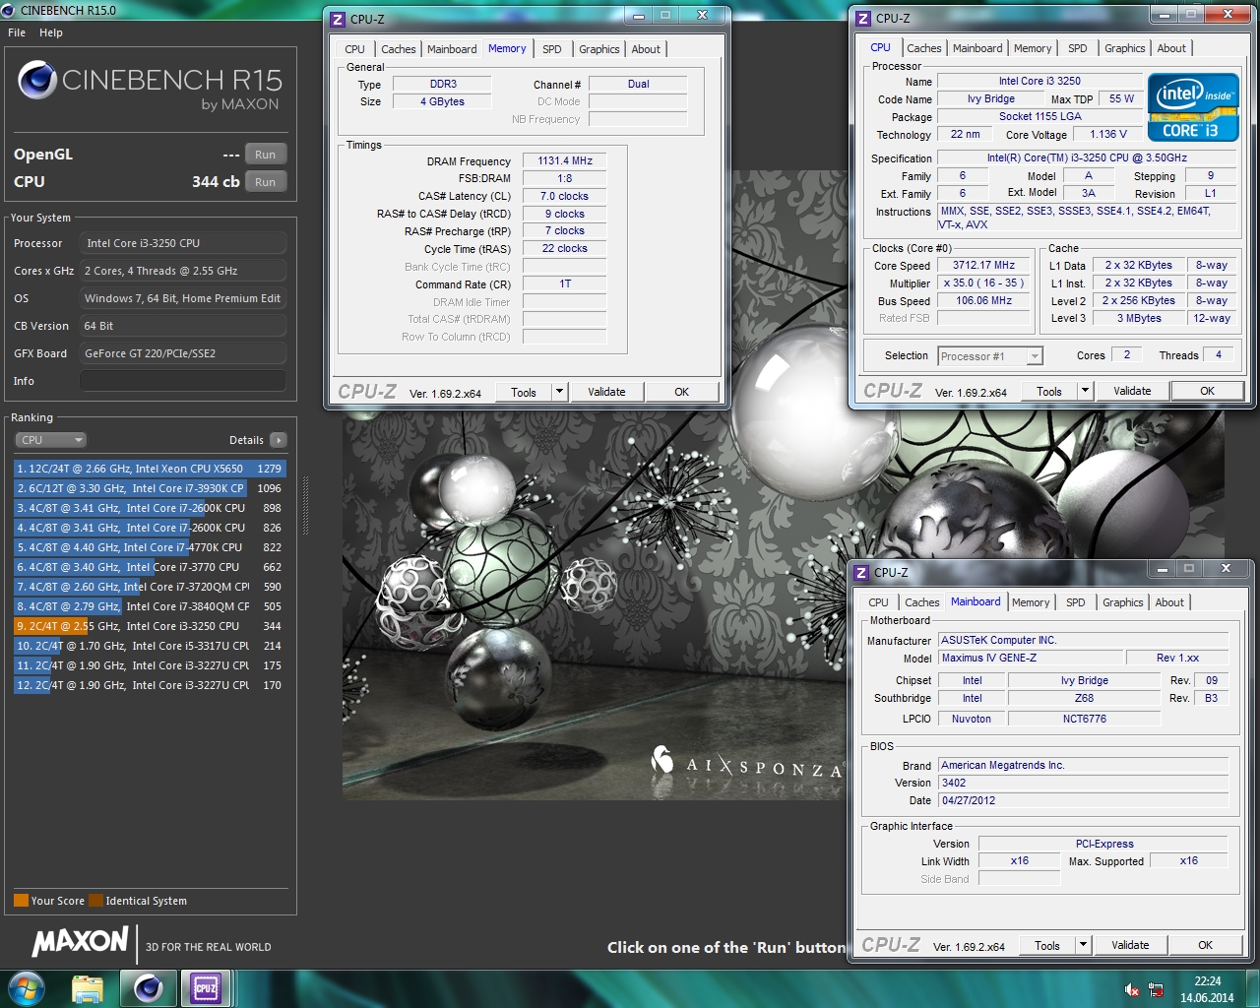Select the i7-4770K ranking row
The image size is (1260, 1008).
[x=149, y=547]
